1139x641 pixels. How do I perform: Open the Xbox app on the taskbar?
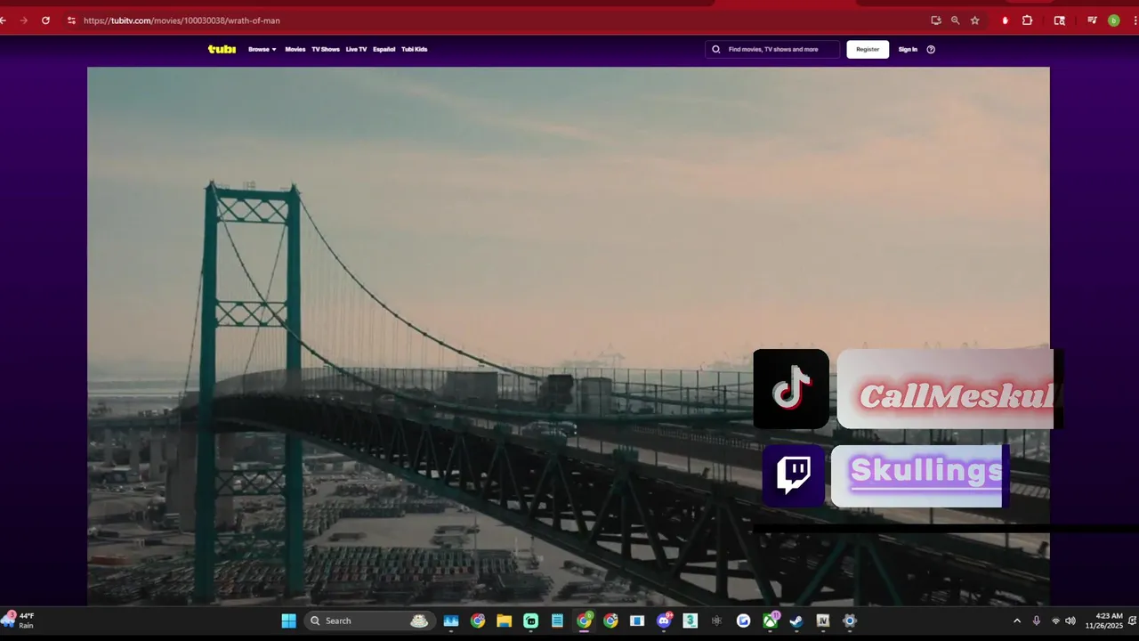click(770, 621)
